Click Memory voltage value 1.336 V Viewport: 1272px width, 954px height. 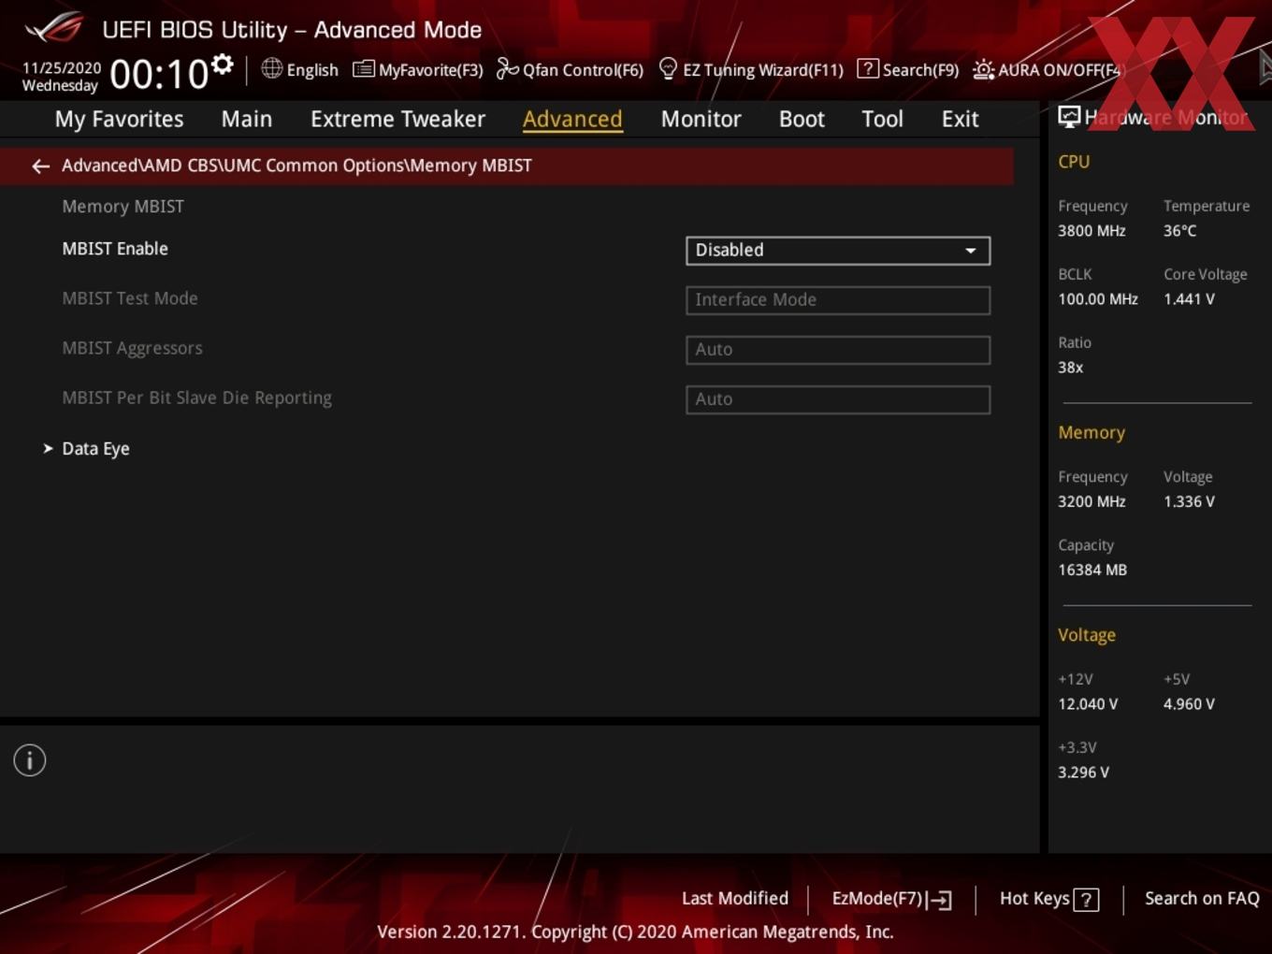point(1189,501)
